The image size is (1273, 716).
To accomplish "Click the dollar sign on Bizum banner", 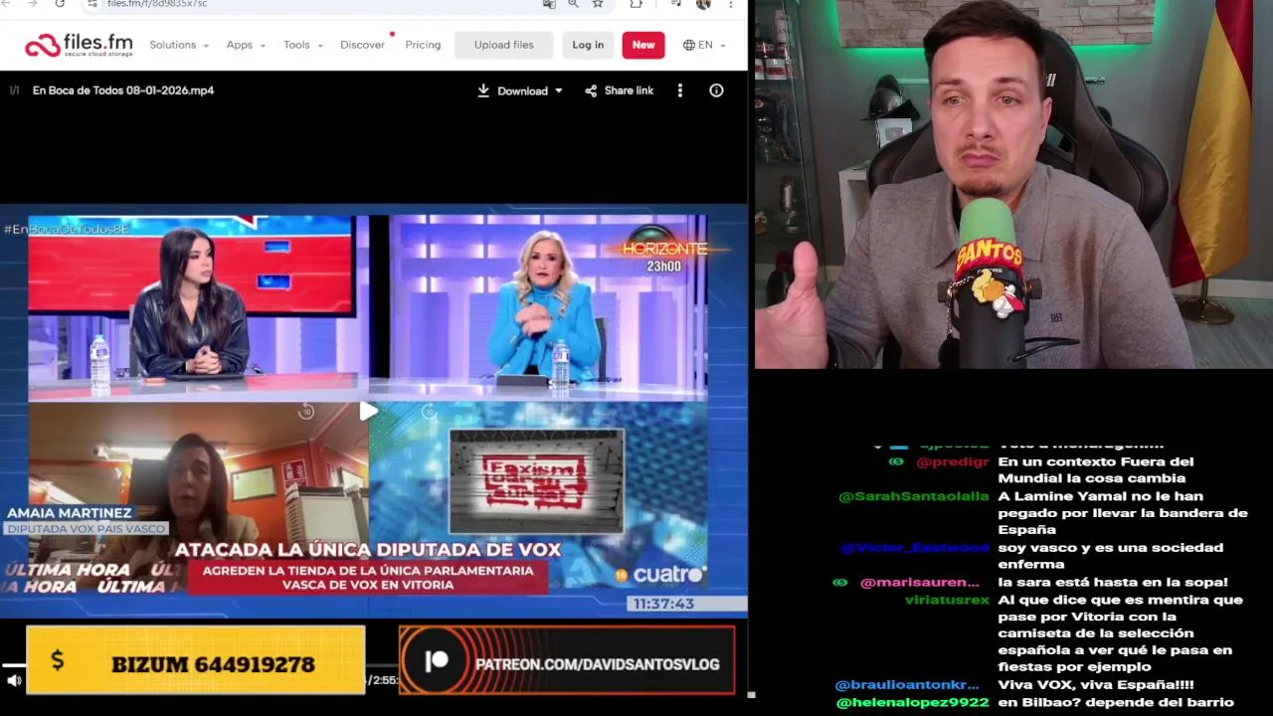I will coord(58,660).
